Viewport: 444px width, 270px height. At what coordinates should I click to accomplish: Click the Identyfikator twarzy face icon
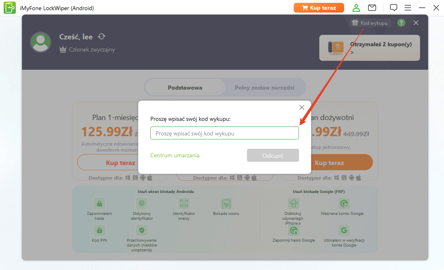[184, 203]
